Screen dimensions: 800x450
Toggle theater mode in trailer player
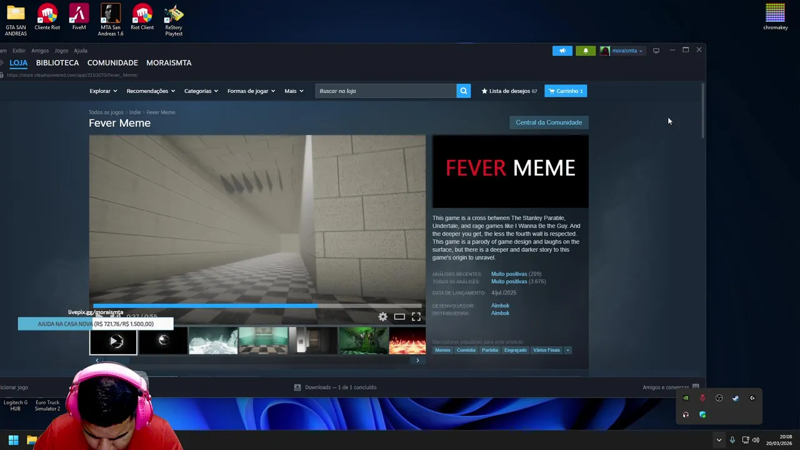pyautogui.click(x=399, y=317)
